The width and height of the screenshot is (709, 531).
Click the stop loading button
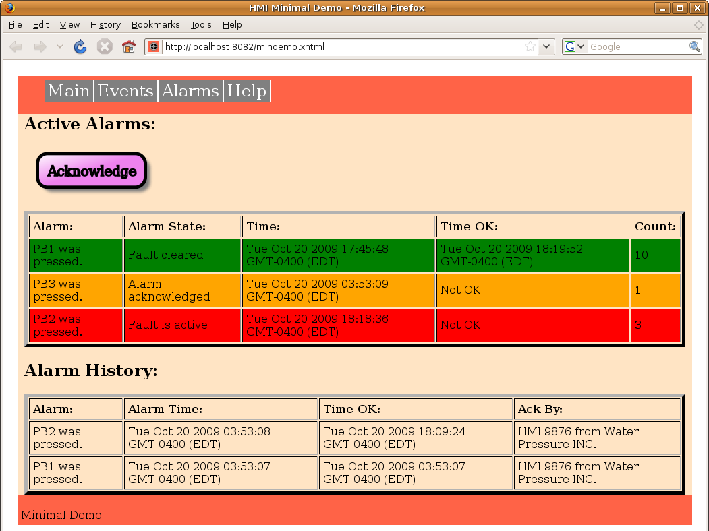(104, 46)
